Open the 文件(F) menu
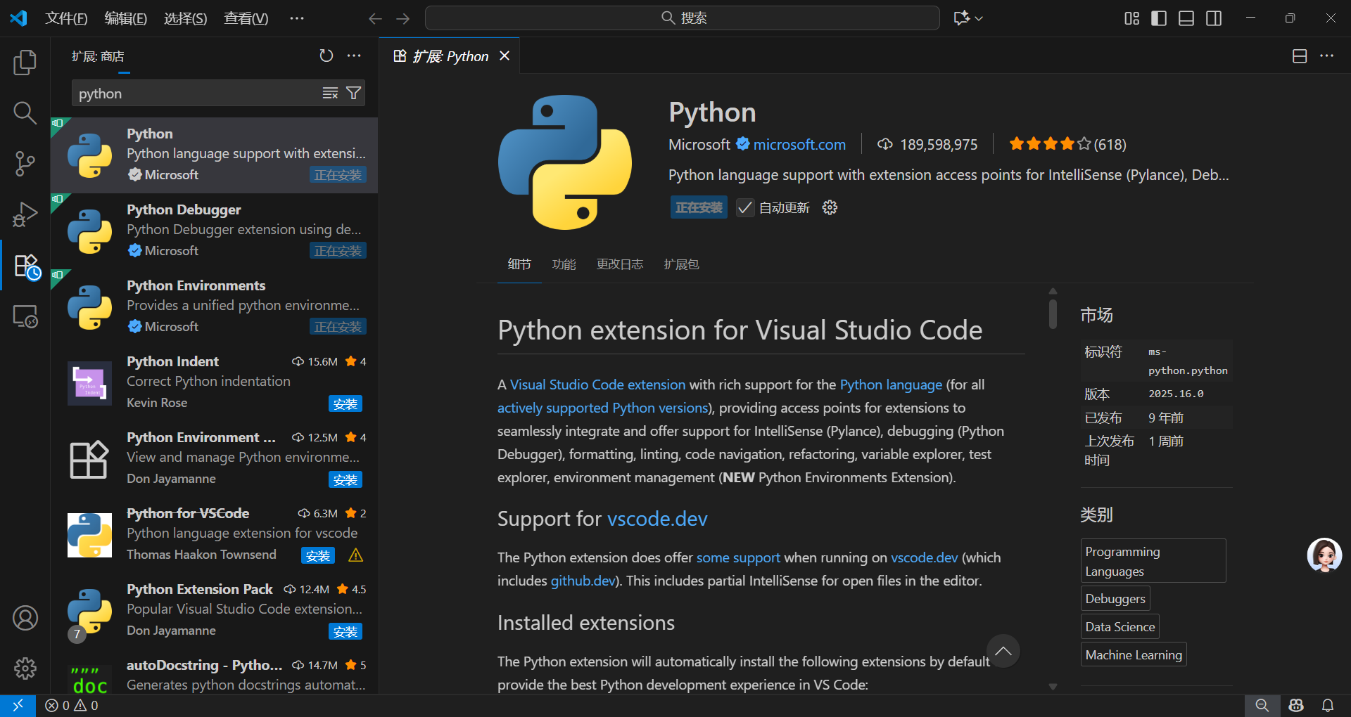The image size is (1351, 717). [66, 18]
